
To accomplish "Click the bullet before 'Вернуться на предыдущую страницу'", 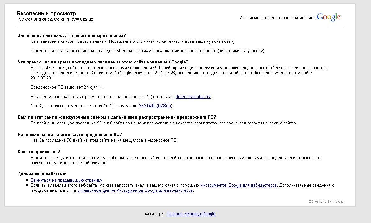I will coord(27,180).
